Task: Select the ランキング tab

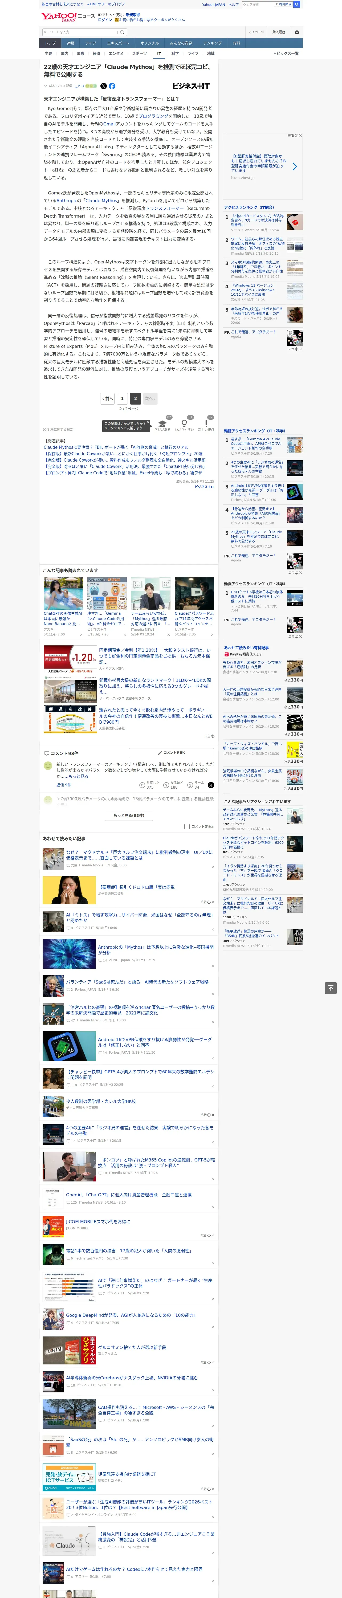Action: 212,43
